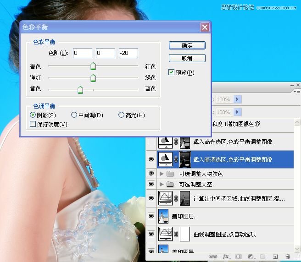Viewport: 301px width, 262px height.
Task: Click the folder icon of 可选调整人物肤色 group
Action: point(170,174)
